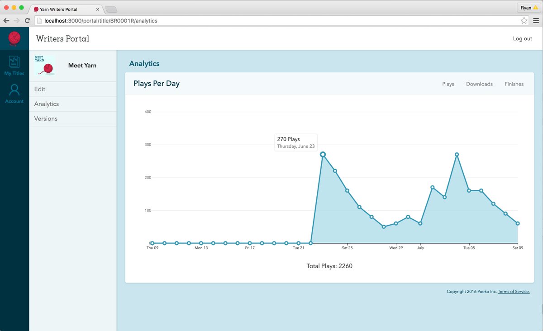Click the Meet Yarn title name
This screenshot has height=331, width=543.
(x=82, y=66)
